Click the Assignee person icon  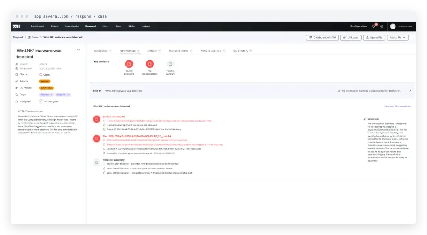pos(16,102)
